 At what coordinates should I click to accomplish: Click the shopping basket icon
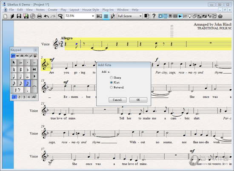point(220,16)
